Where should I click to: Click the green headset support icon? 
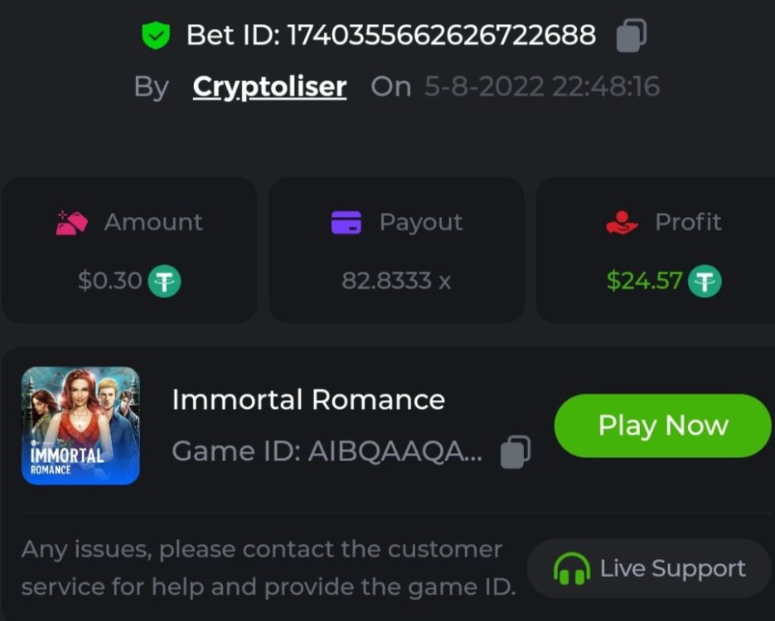point(571,570)
